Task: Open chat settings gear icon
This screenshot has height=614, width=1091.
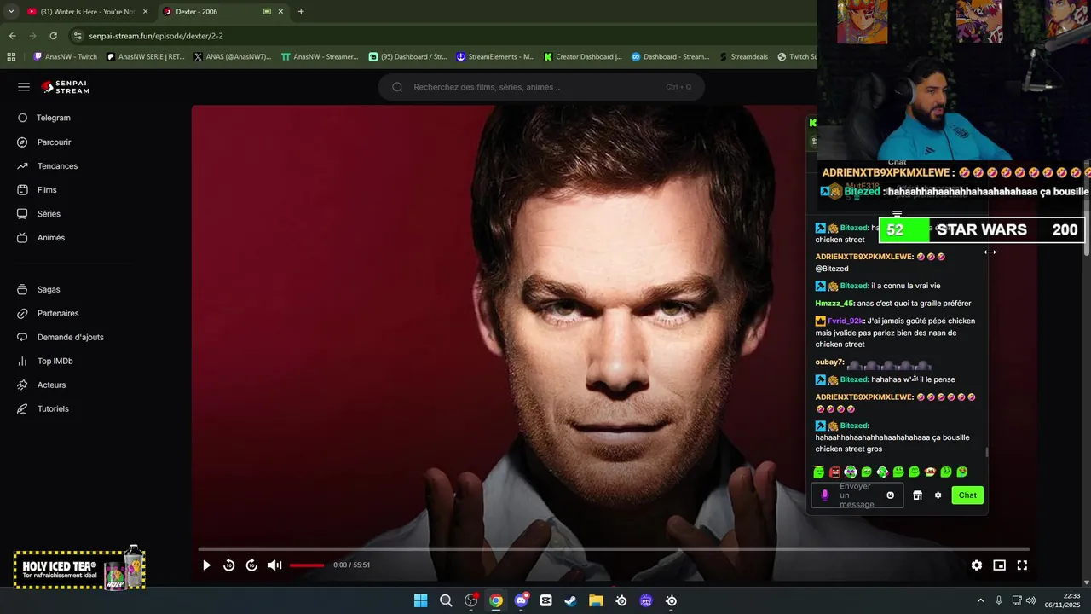Action: pyautogui.click(x=938, y=495)
